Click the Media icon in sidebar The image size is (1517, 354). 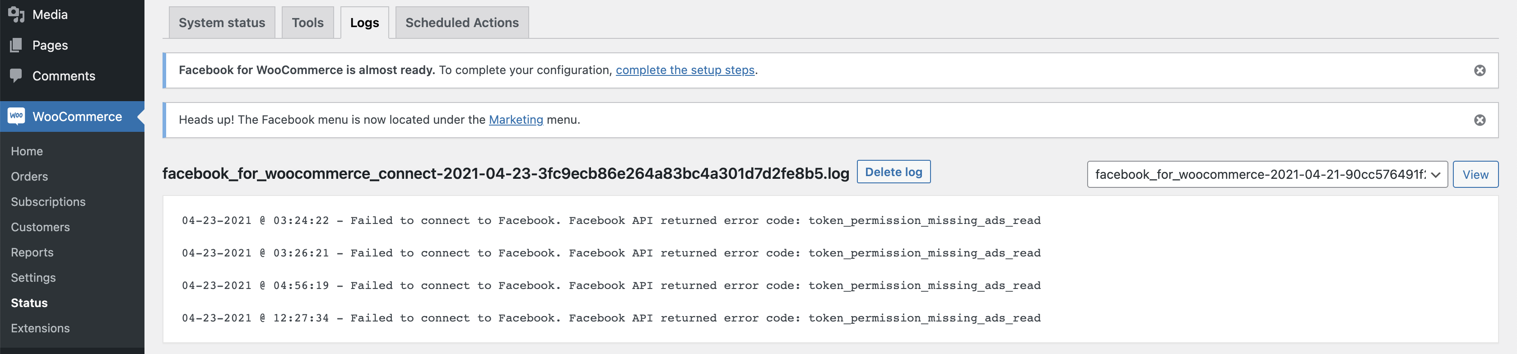(16, 14)
